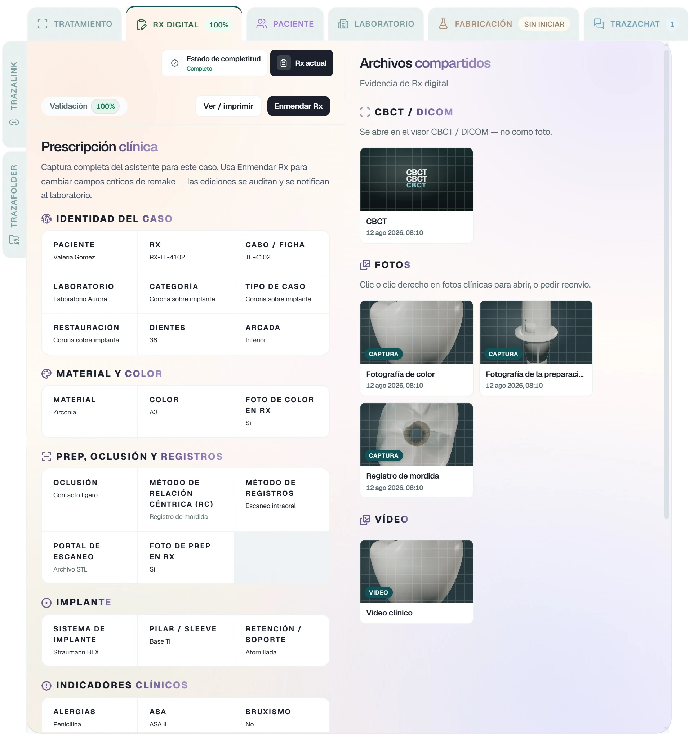The width and height of the screenshot is (689, 738).
Task: Click the alert icon beside Indicadores clínicos
Action: [46, 685]
